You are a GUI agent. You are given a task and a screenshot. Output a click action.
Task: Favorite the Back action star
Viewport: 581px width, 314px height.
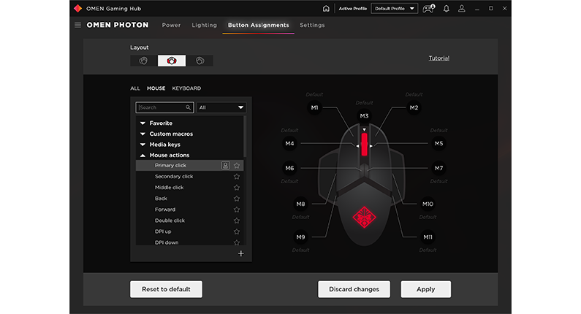(x=237, y=199)
